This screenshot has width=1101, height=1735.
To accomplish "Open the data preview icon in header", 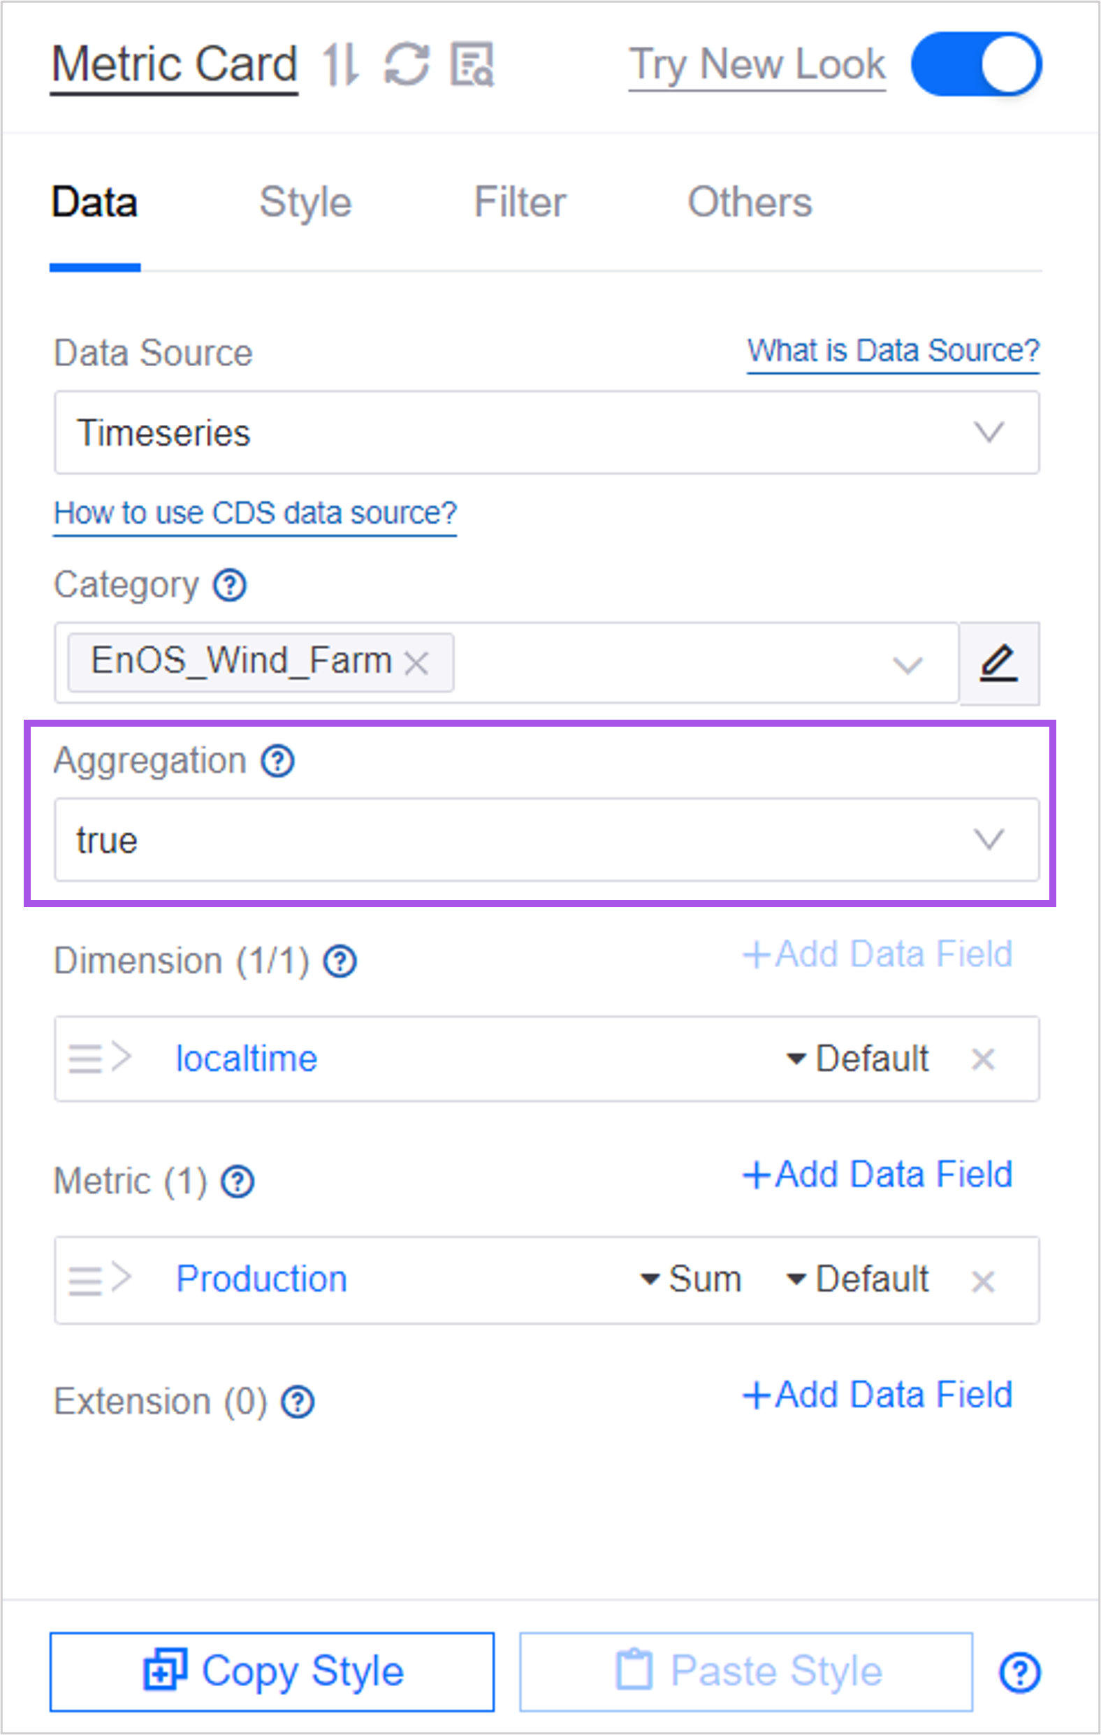I will click(x=472, y=65).
